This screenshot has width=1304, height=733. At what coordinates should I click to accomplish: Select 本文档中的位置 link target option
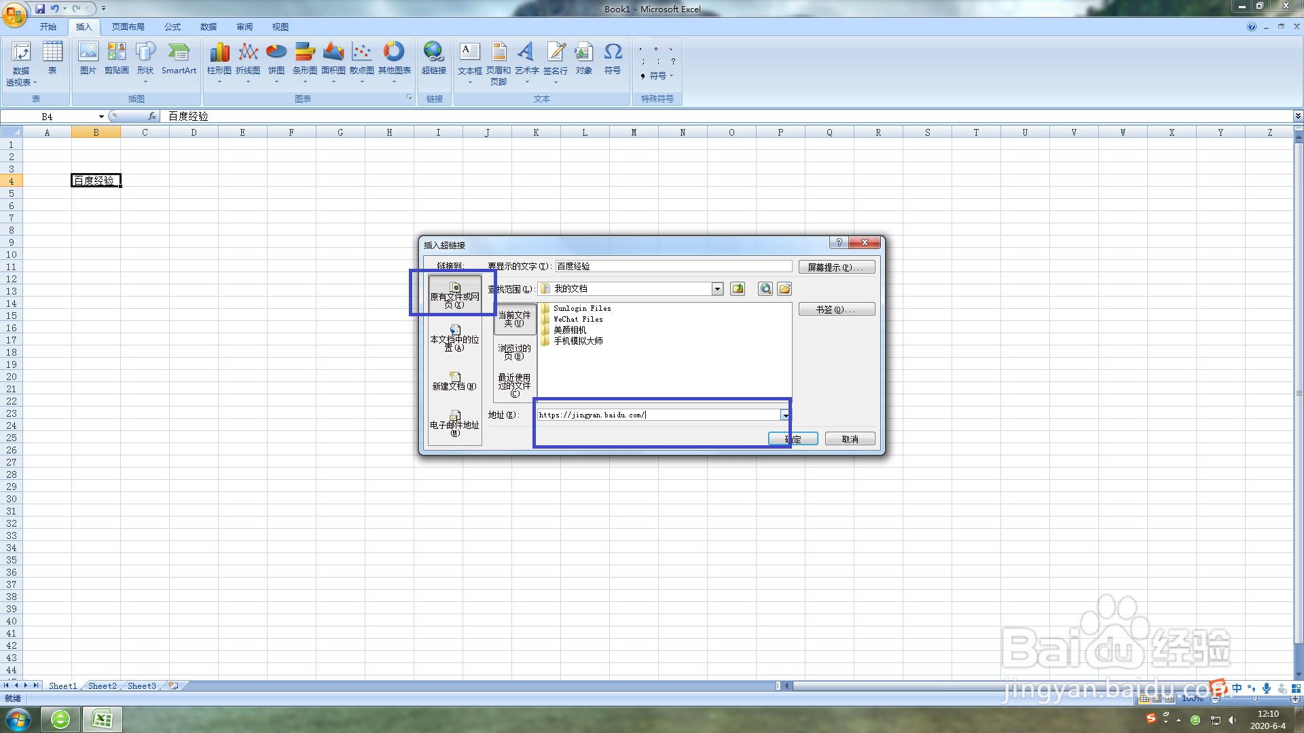click(x=454, y=339)
